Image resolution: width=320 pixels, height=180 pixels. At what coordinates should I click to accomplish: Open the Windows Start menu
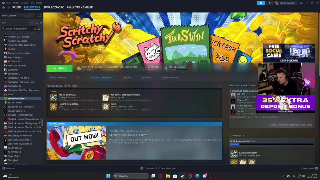[x=108, y=176]
